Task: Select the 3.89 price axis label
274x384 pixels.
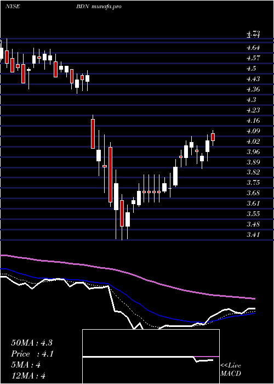Action: [253, 162]
